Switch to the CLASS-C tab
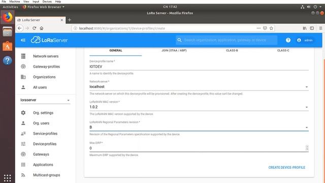 [283, 50]
